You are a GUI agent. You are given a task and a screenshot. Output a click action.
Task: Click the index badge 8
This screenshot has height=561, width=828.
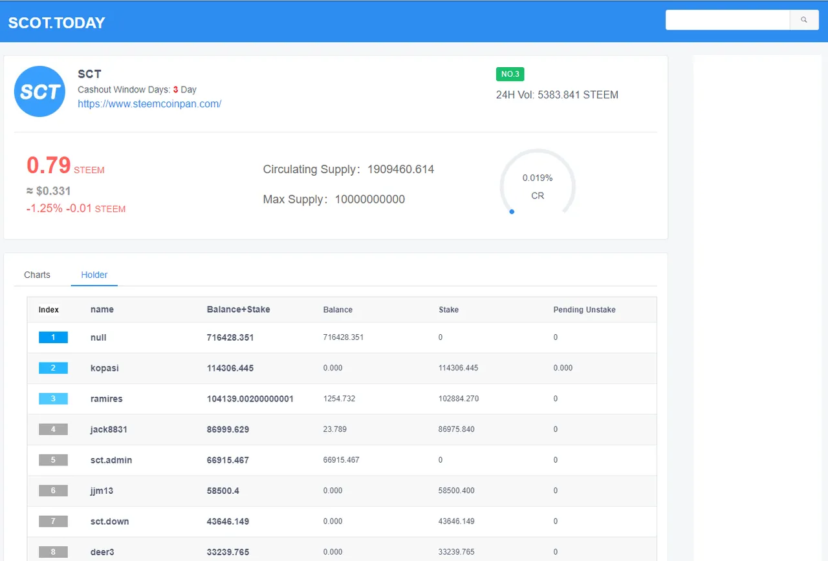53,552
